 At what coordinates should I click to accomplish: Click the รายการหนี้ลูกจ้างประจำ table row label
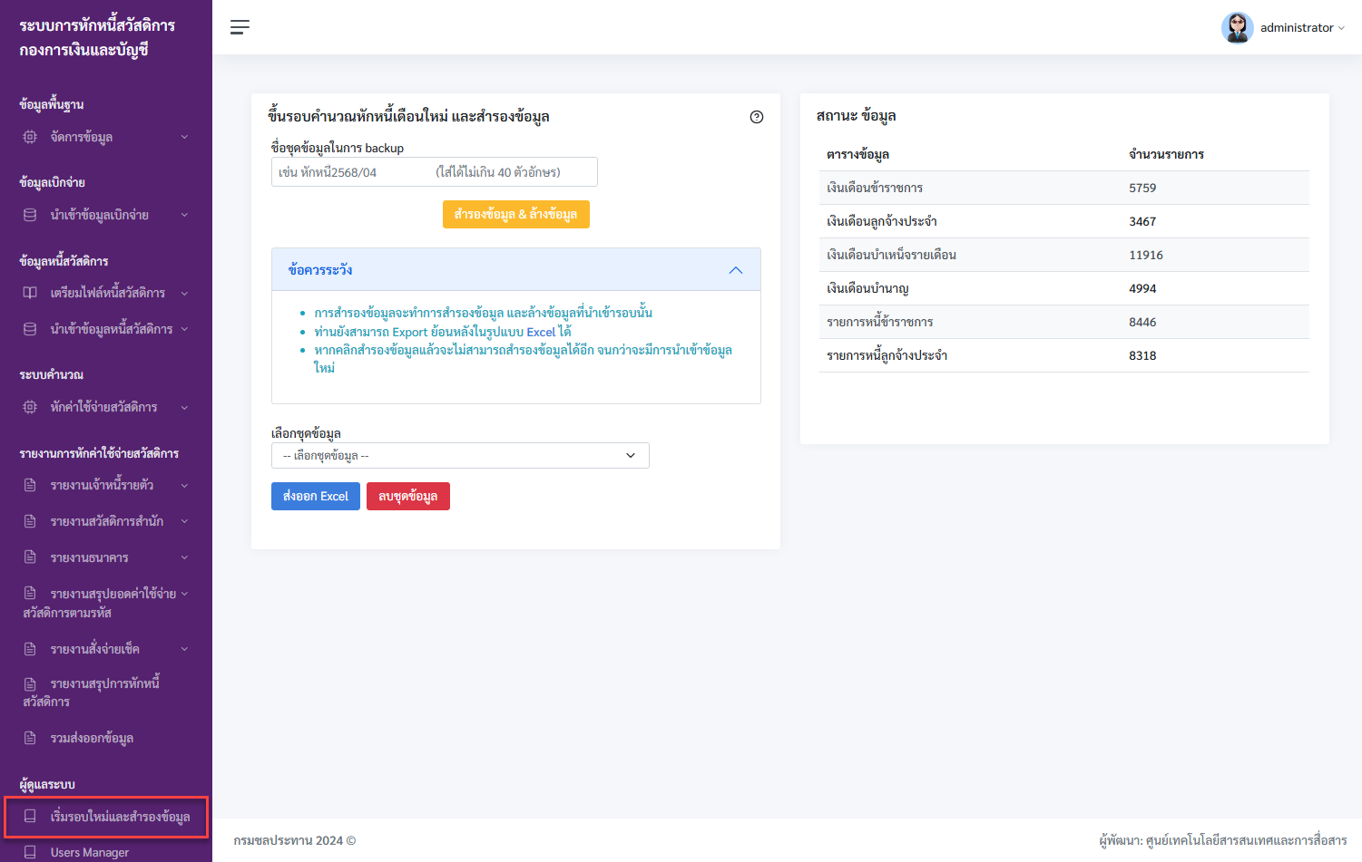pyautogui.click(x=887, y=355)
